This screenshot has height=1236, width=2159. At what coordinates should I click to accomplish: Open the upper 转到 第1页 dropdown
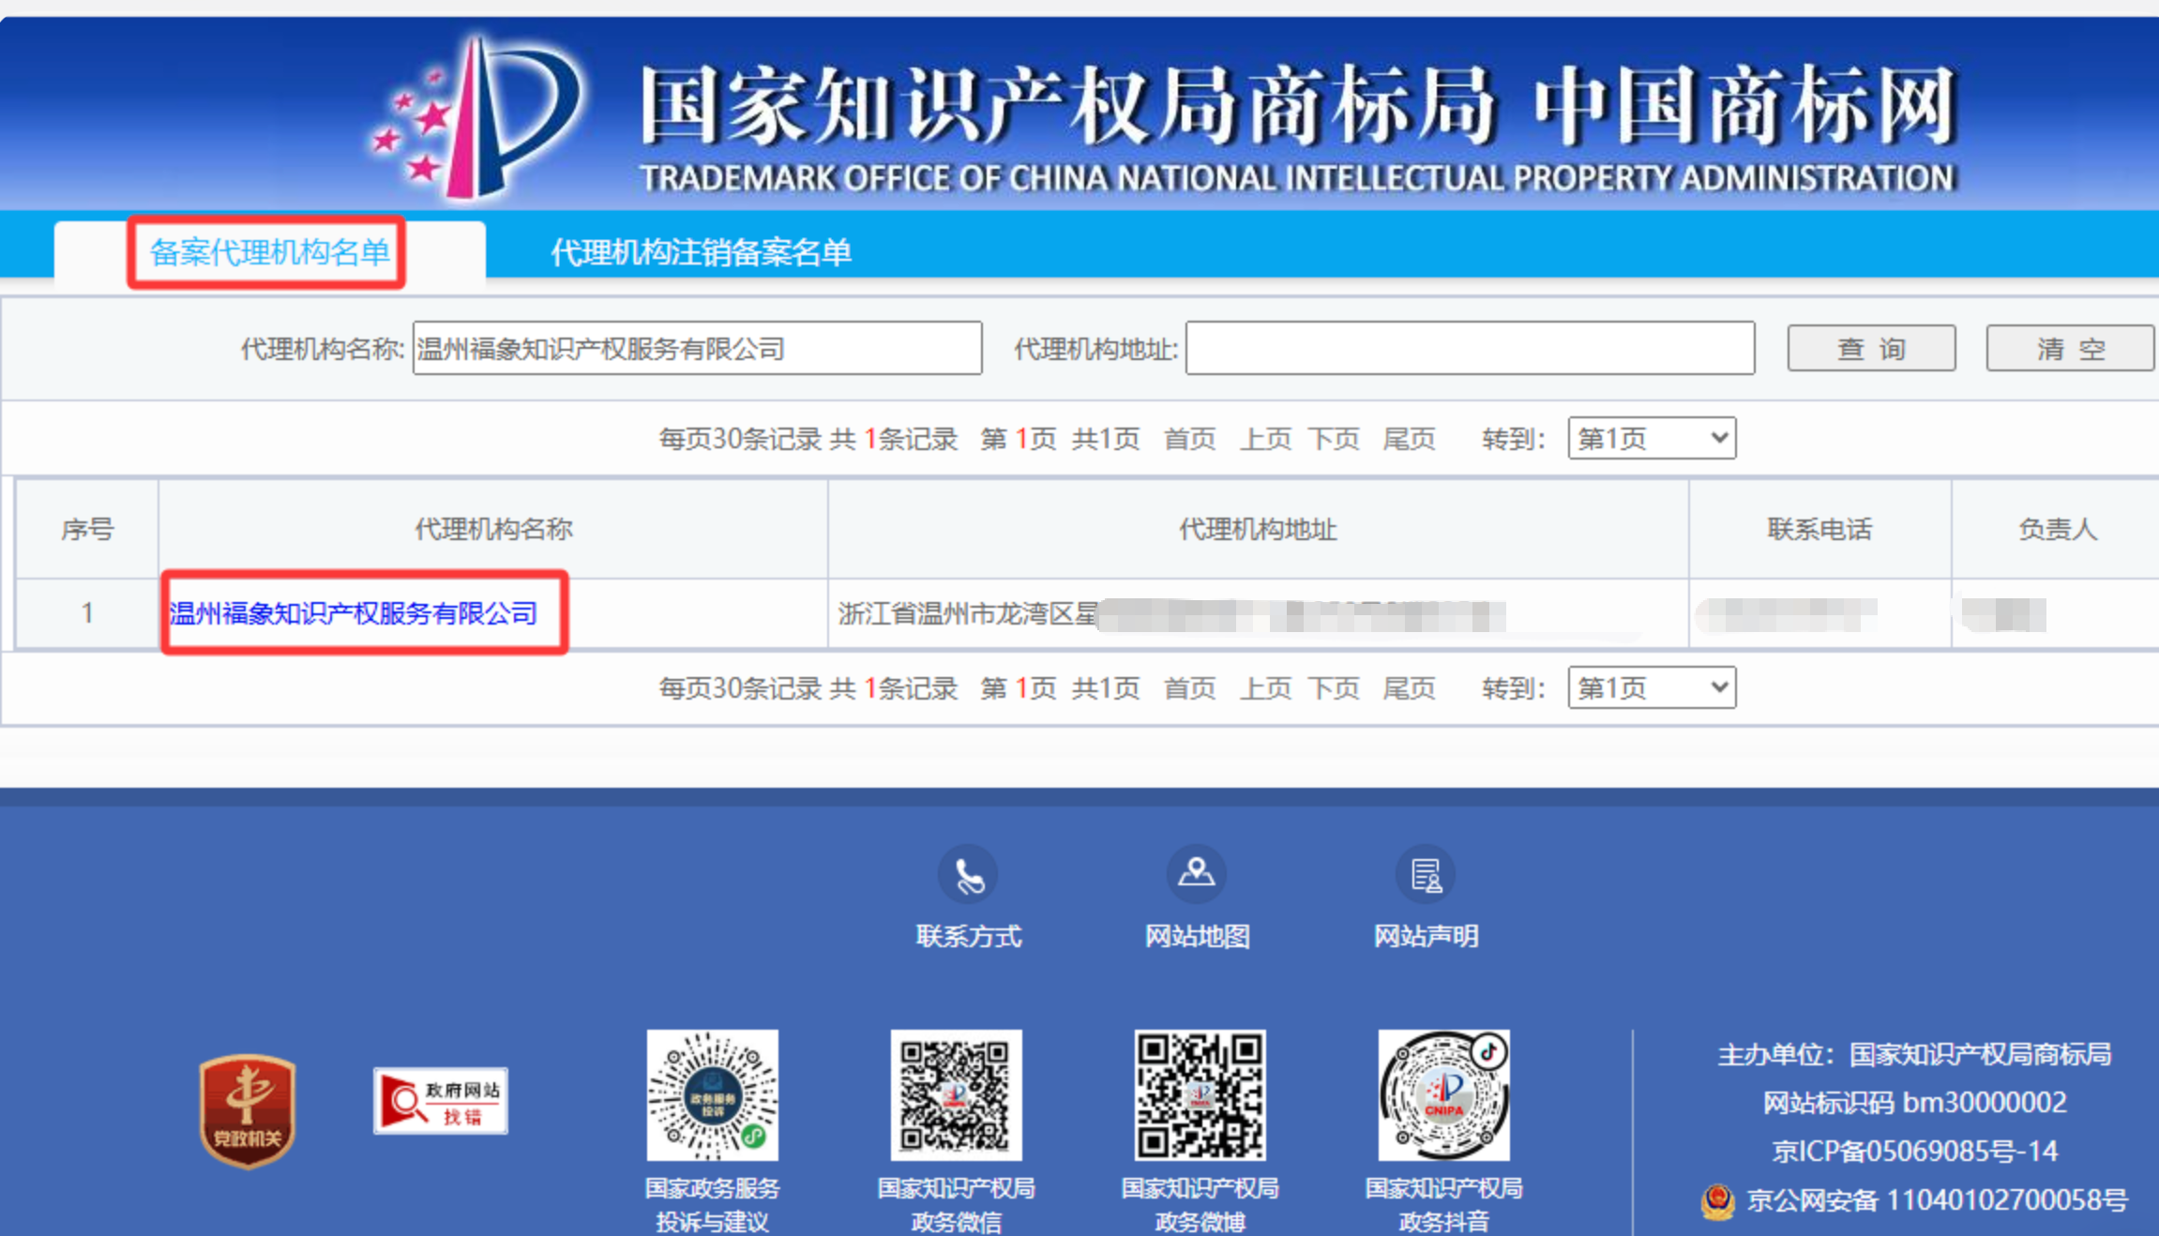coord(1652,438)
